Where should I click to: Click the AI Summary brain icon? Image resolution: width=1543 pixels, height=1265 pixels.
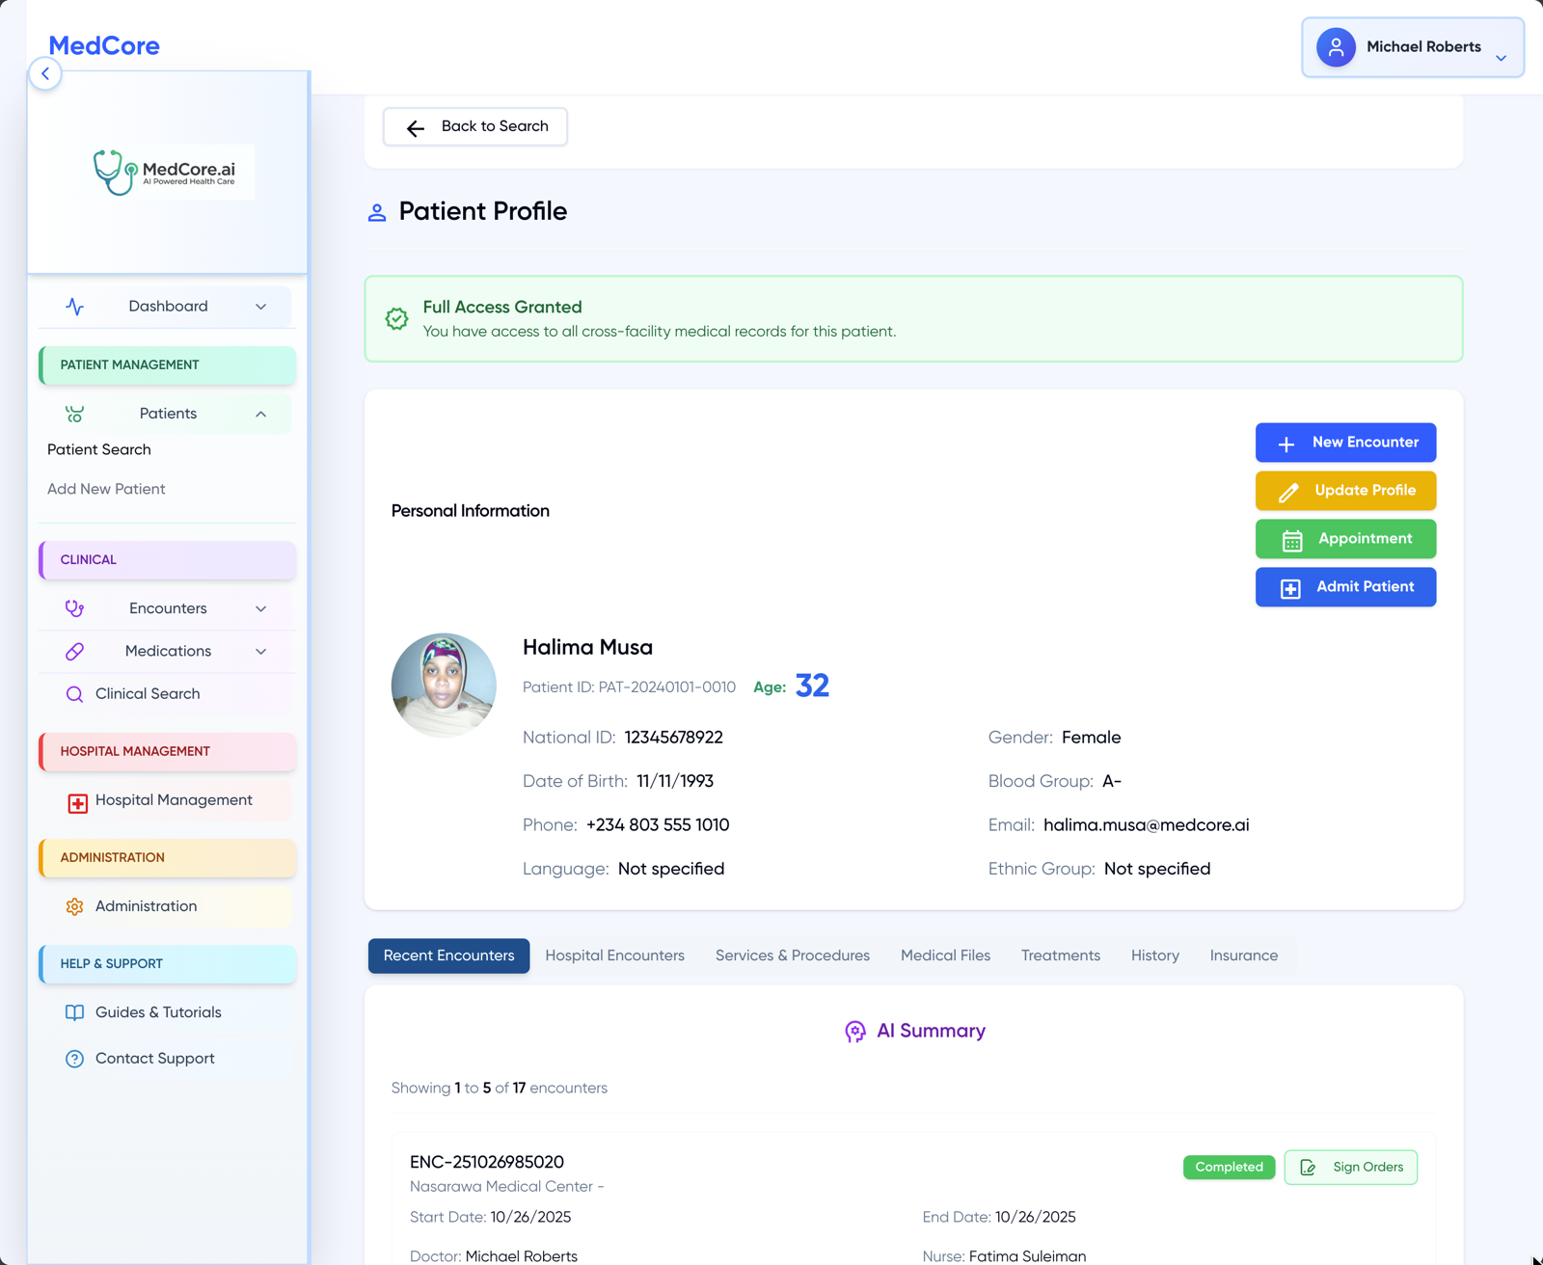point(856,1031)
